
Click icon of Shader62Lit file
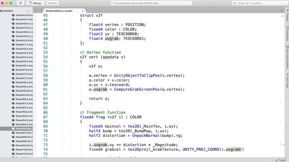coord(13,108)
